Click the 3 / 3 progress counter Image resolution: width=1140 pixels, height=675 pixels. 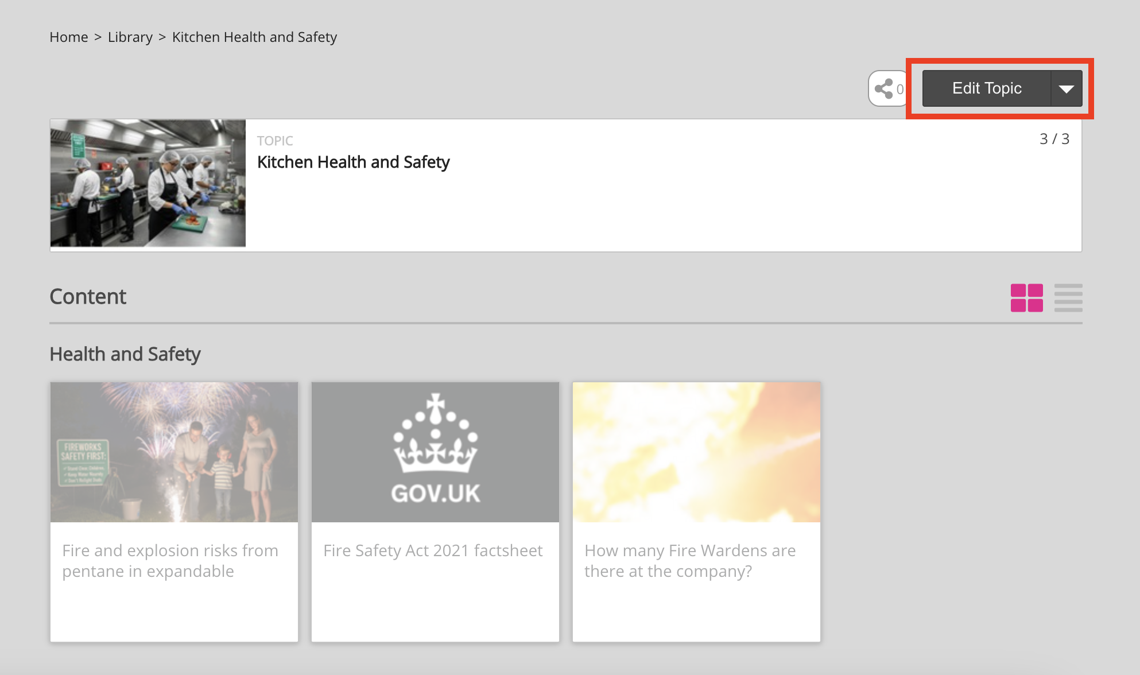pyautogui.click(x=1054, y=139)
